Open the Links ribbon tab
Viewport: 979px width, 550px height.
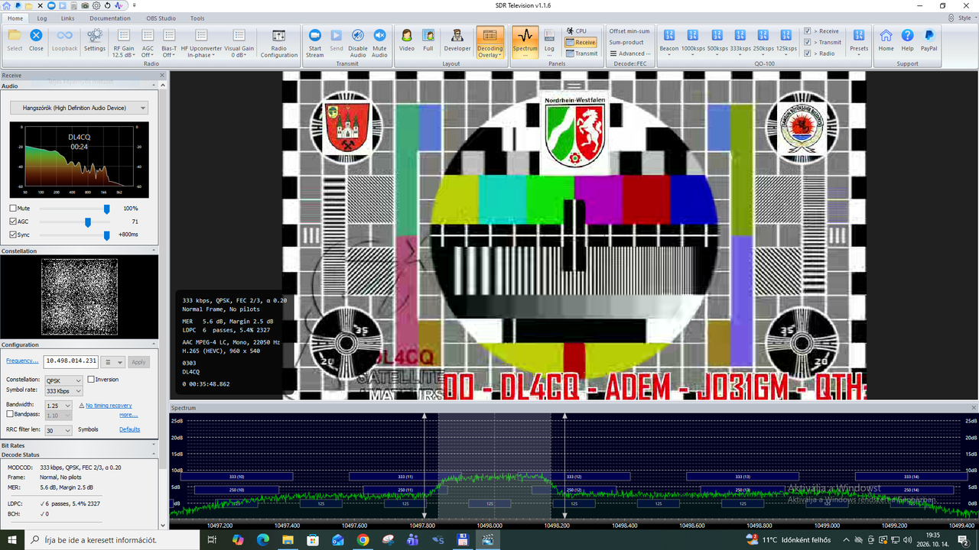[x=67, y=18]
